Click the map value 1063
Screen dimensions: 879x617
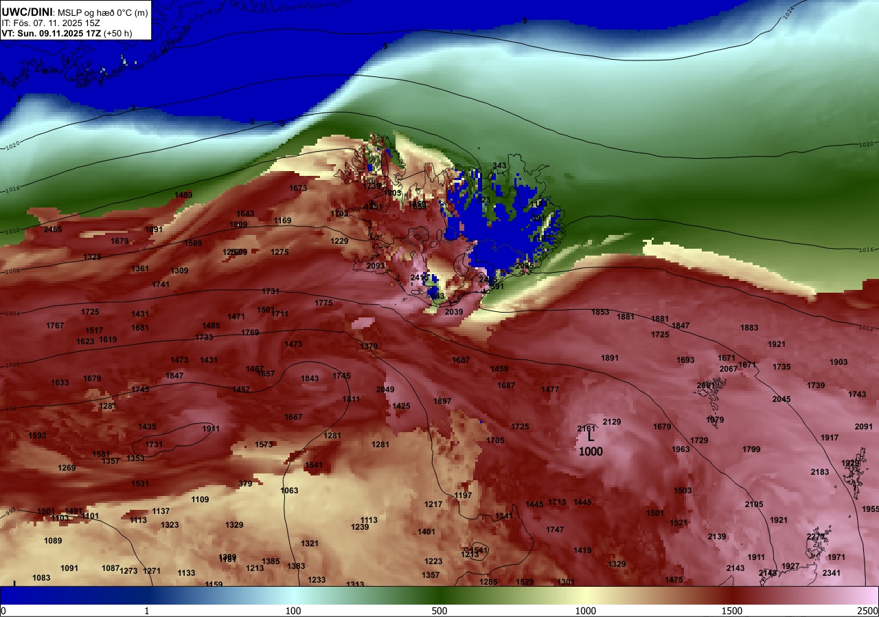[290, 491]
